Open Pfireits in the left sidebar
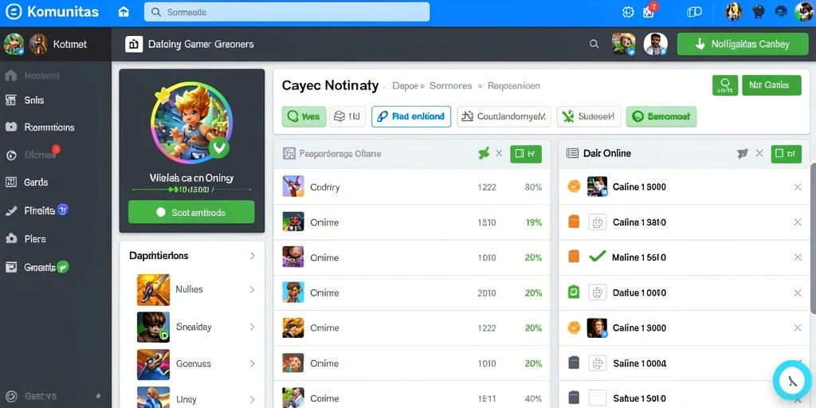 (x=37, y=210)
